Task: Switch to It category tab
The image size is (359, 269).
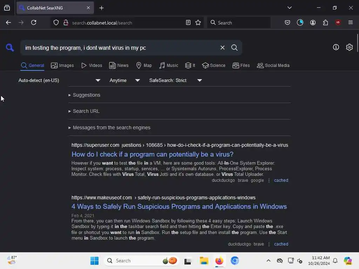Action: pyautogui.click(x=190, y=65)
